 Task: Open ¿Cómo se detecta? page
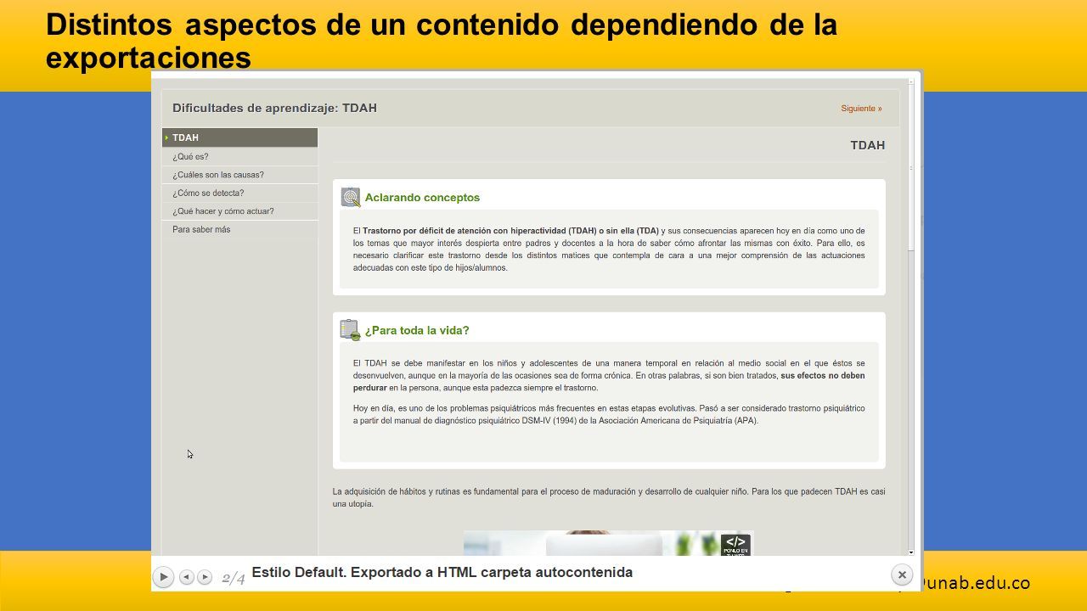tap(239, 193)
